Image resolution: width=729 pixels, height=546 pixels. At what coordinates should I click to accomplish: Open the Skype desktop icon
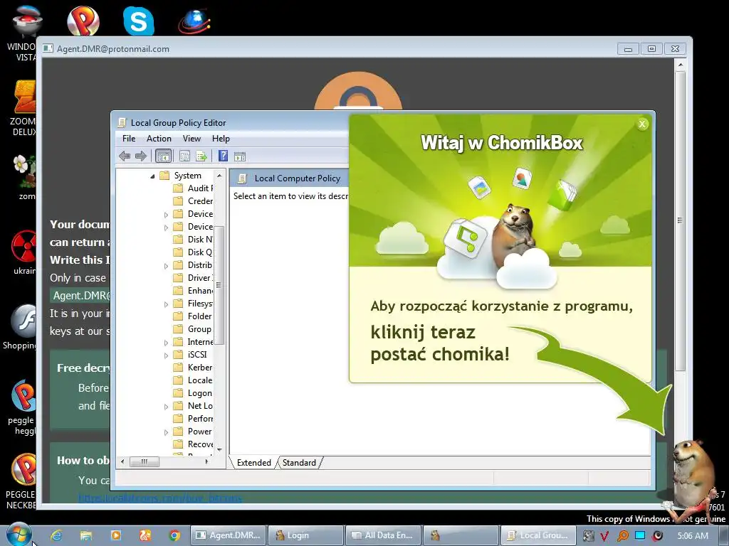click(139, 21)
